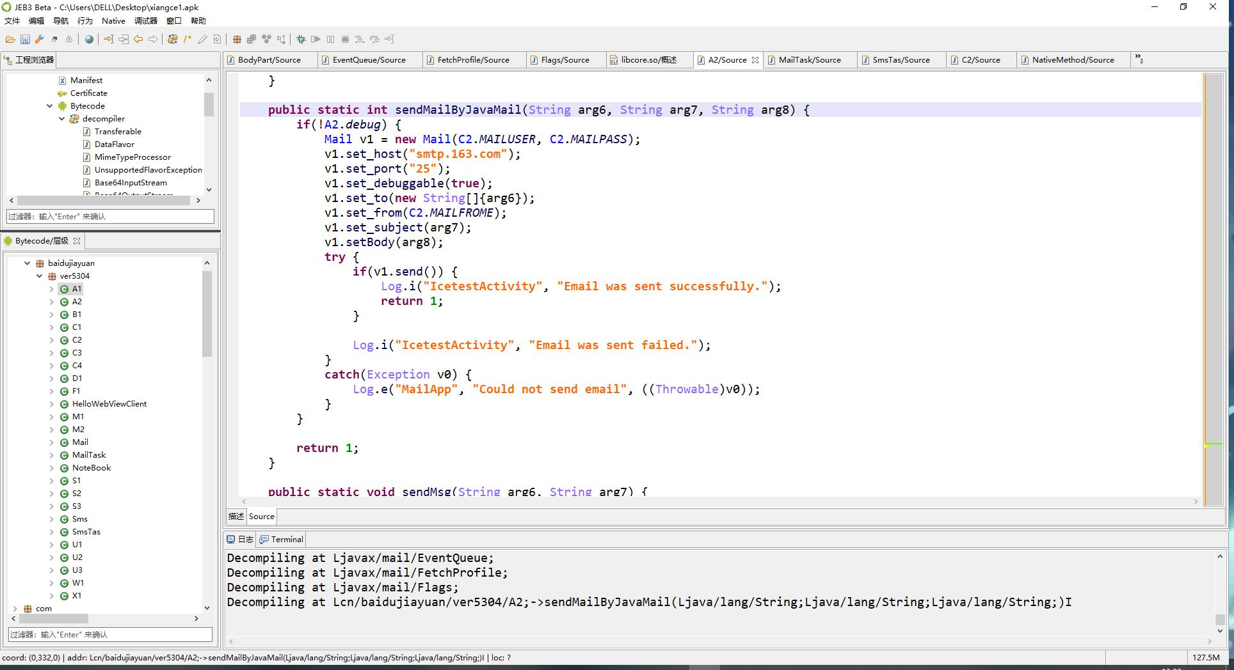
Task: Collapse the Bytecode tree node
Action: click(x=50, y=106)
